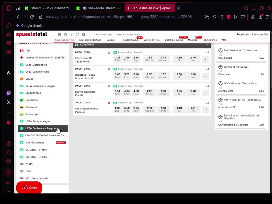Open stats icon for Inter Miami match
The image size is (272, 204).
(x=207, y=52)
